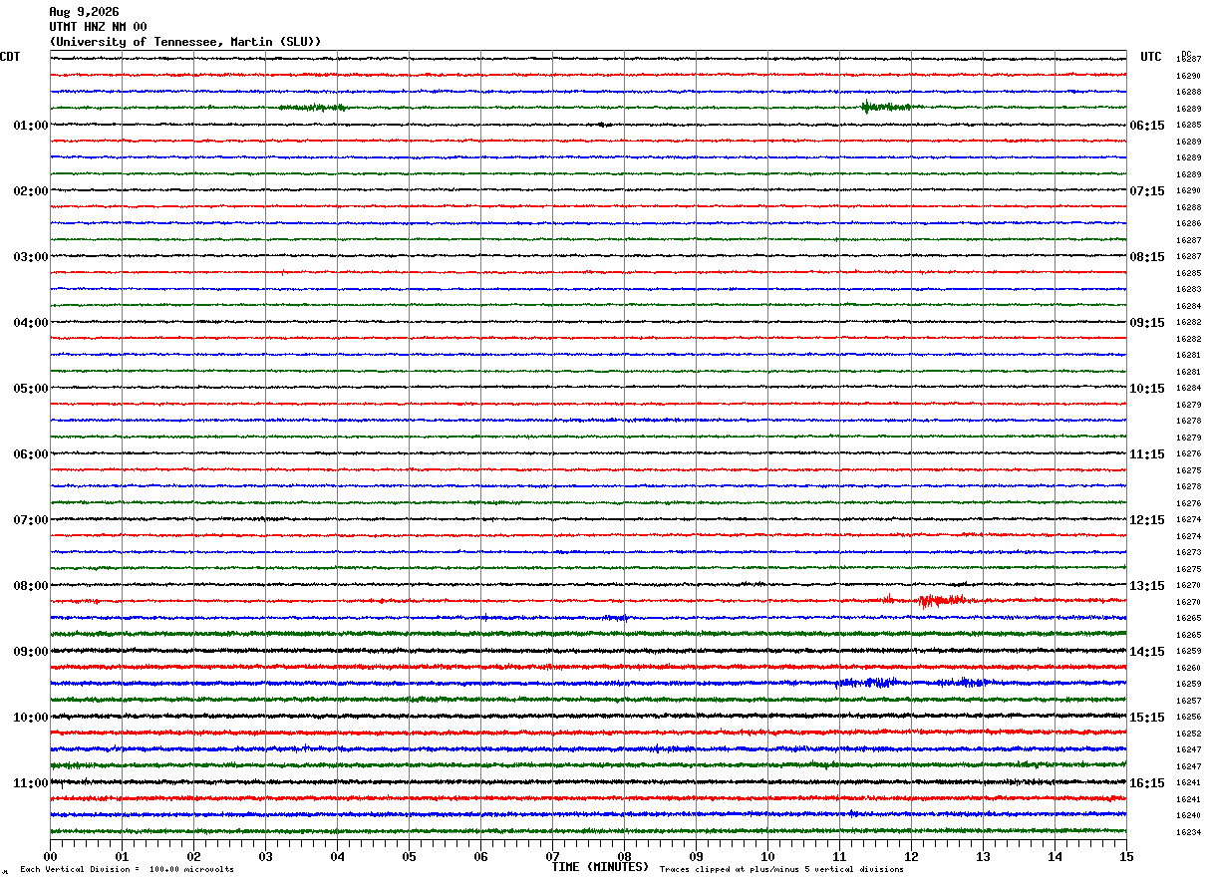This screenshot has width=1206, height=883.
Task: Click the 15 tick on the minutes axis
Action: click(1126, 856)
